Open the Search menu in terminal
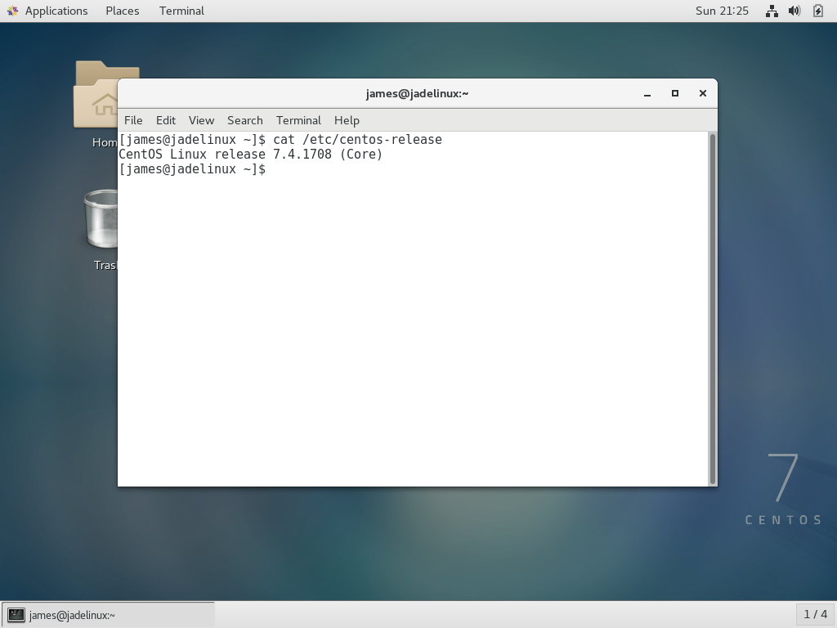The height and width of the screenshot is (628, 837). [x=245, y=120]
